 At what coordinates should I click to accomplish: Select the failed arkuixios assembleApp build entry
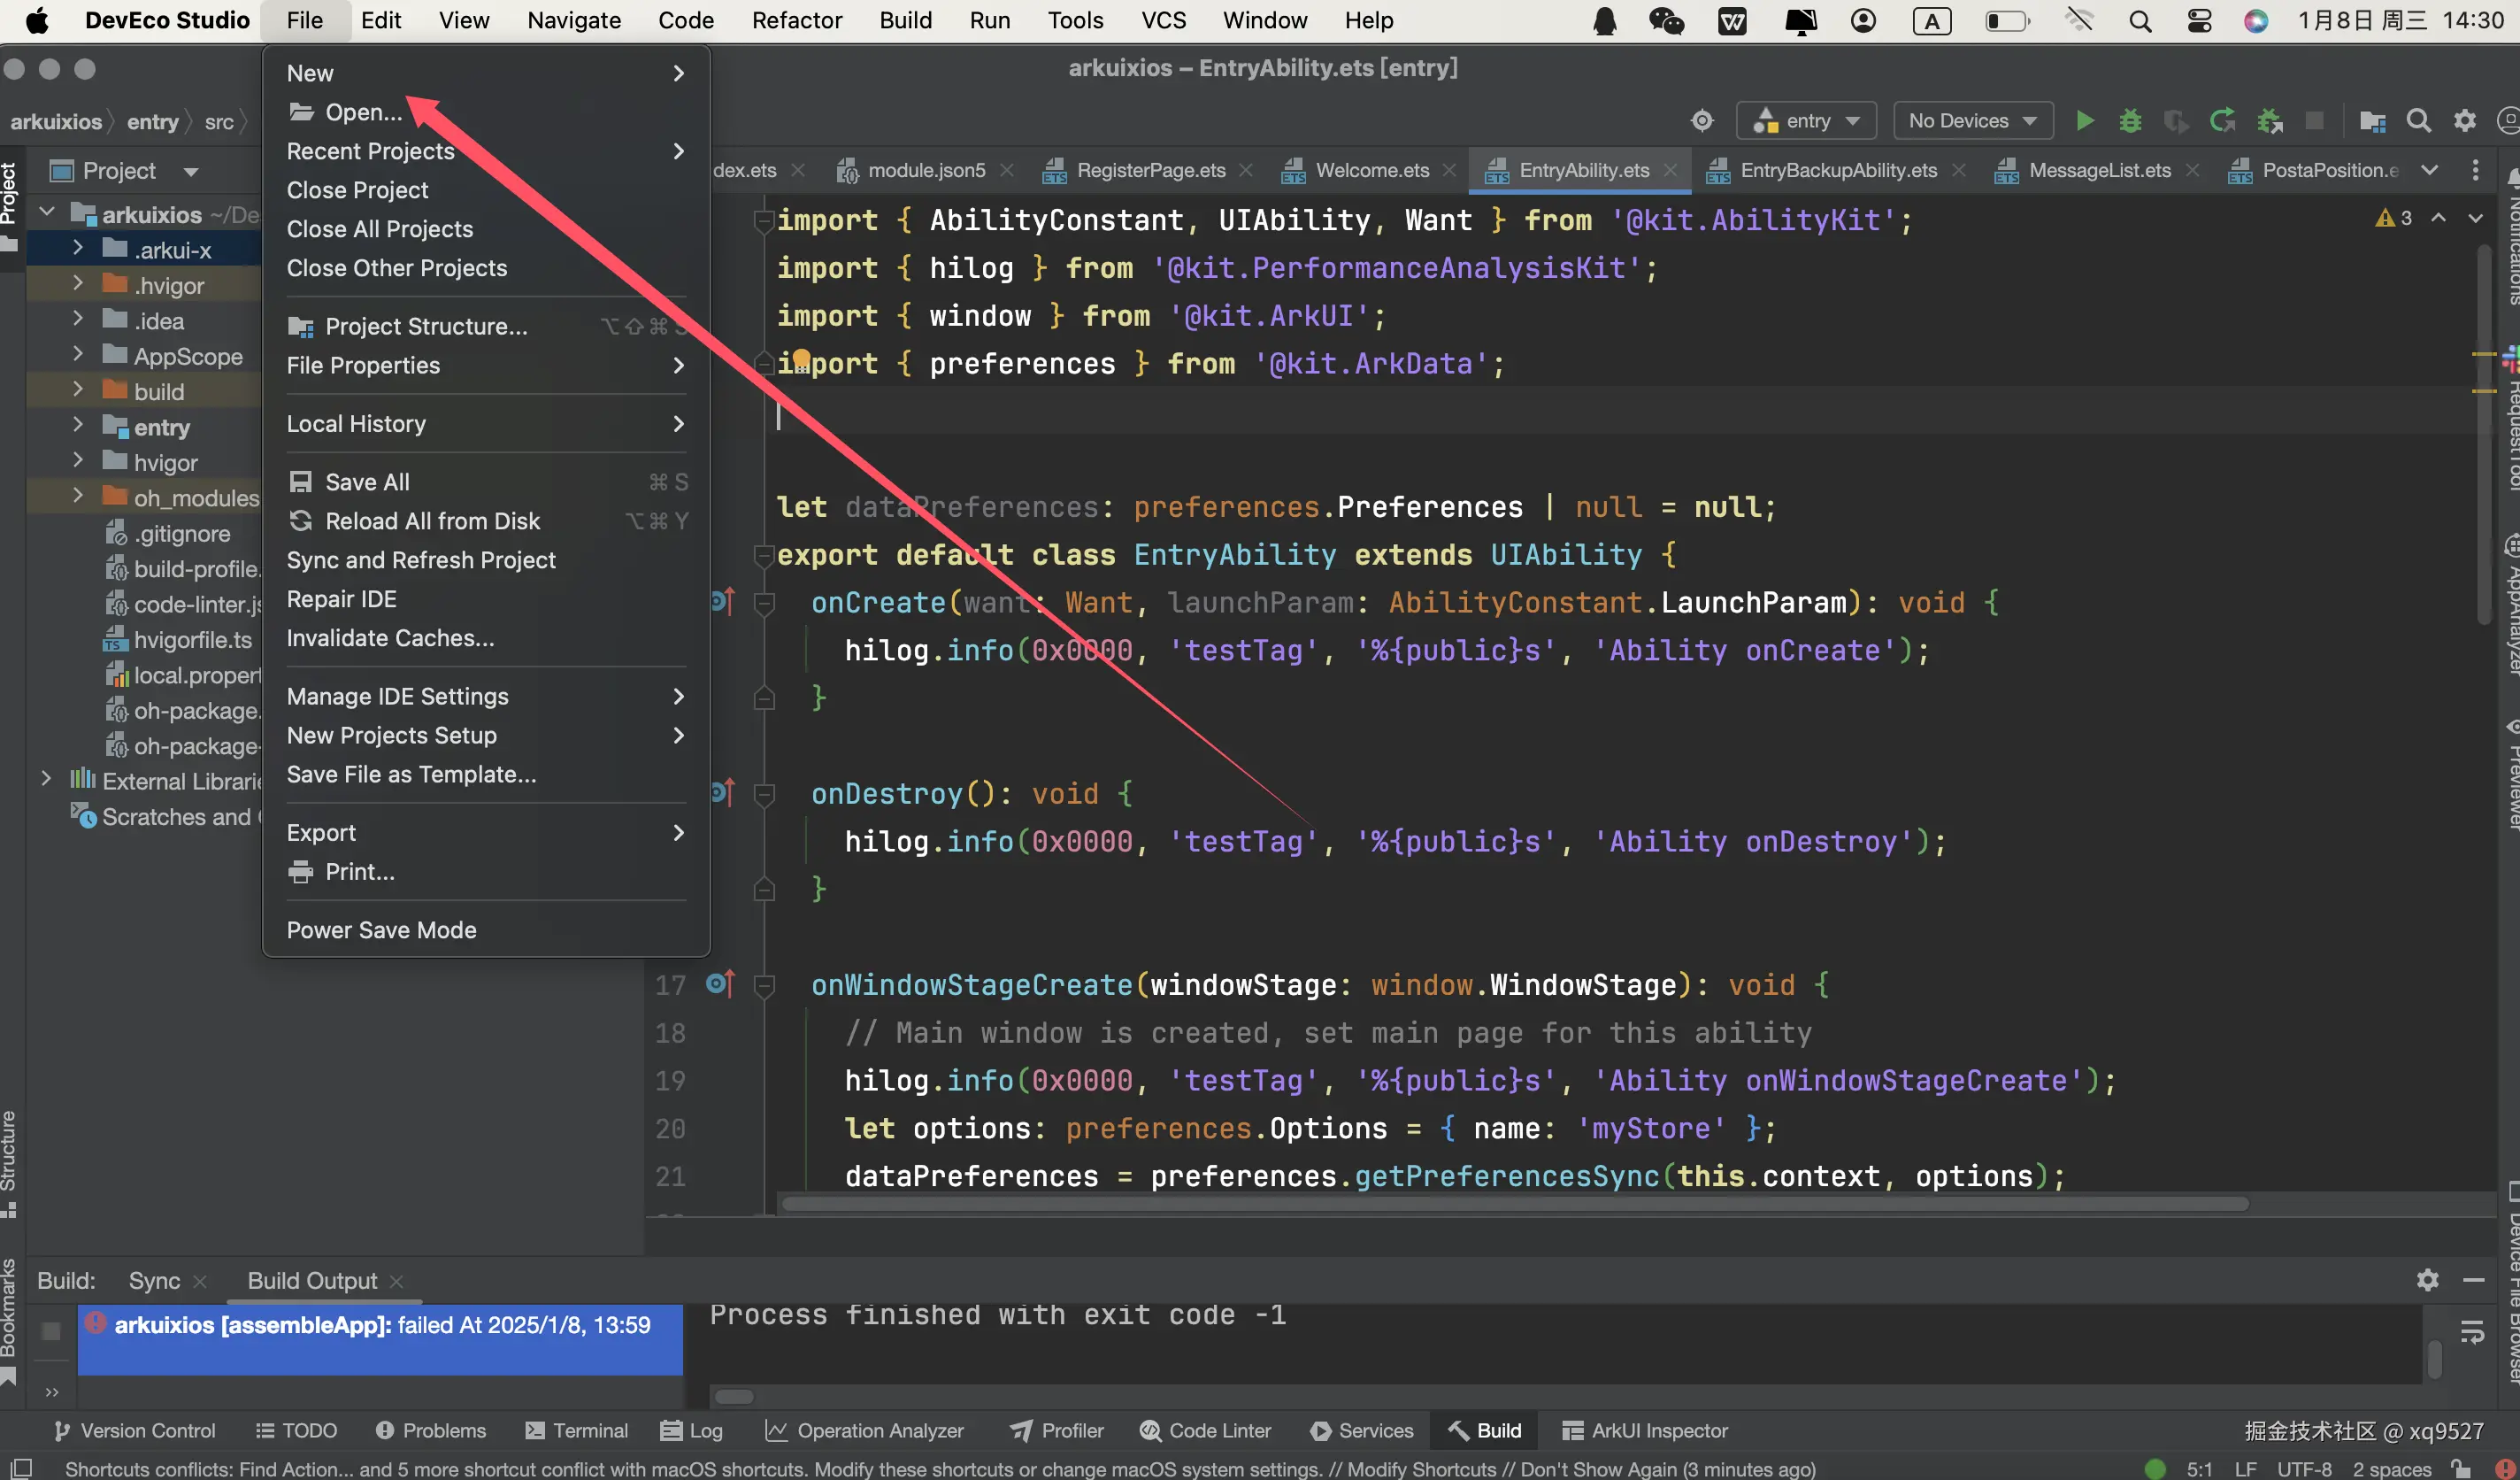pos(381,1325)
